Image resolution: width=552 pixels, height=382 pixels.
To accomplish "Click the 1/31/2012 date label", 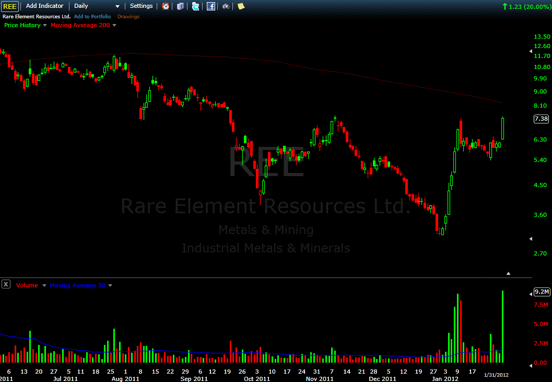I will point(496,375).
